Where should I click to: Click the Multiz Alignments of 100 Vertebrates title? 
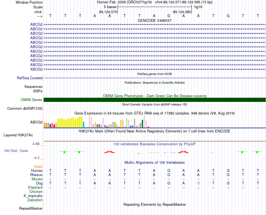[x=155, y=163]
